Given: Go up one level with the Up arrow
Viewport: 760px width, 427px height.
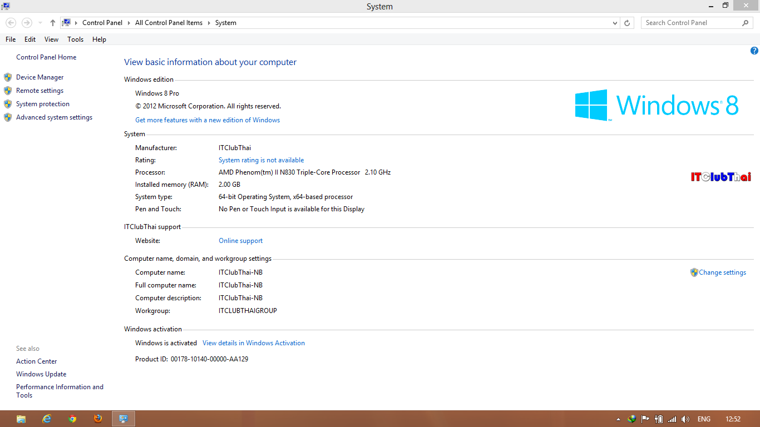Looking at the screenshot, I should tap(53, 23).
